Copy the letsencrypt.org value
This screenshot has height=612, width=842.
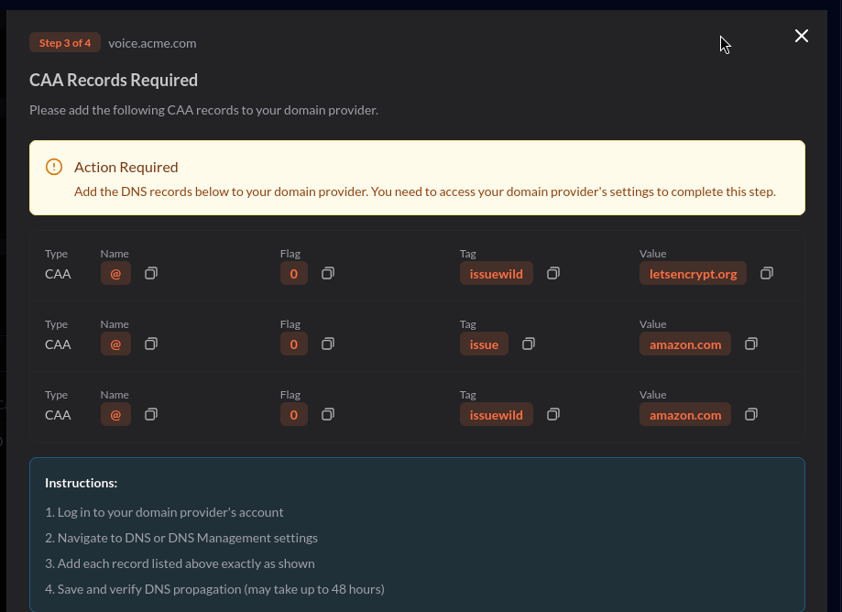pos(767,273)
